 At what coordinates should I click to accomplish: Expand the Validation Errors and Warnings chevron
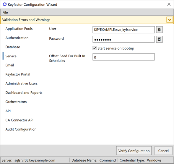170,20
